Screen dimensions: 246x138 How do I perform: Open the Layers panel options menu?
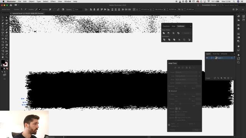click(x=234, y=54)
